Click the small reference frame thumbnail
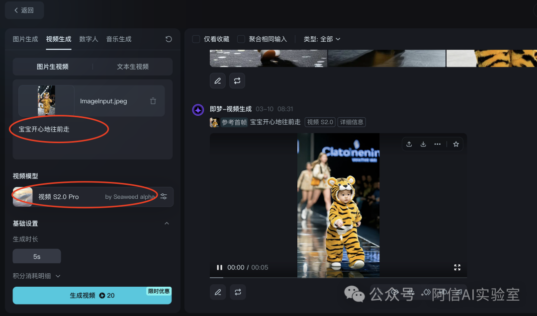The width and height of the screenshot is (537, 316). pyautogui.click(x=214, y=122)
